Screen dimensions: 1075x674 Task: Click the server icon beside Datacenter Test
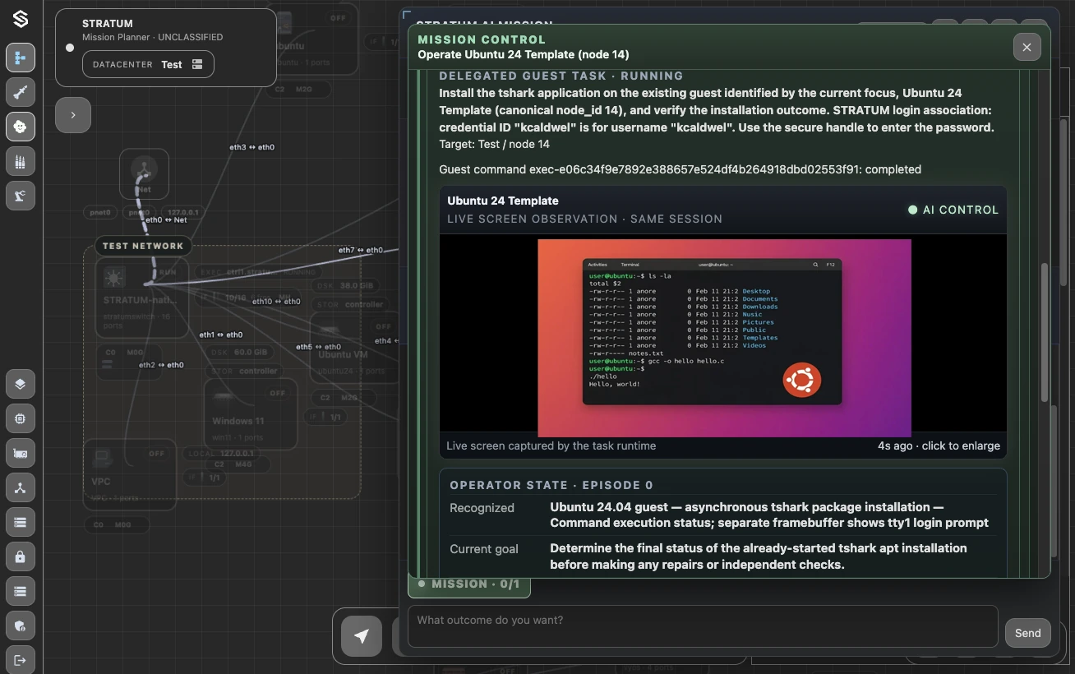tap(197, 64)
